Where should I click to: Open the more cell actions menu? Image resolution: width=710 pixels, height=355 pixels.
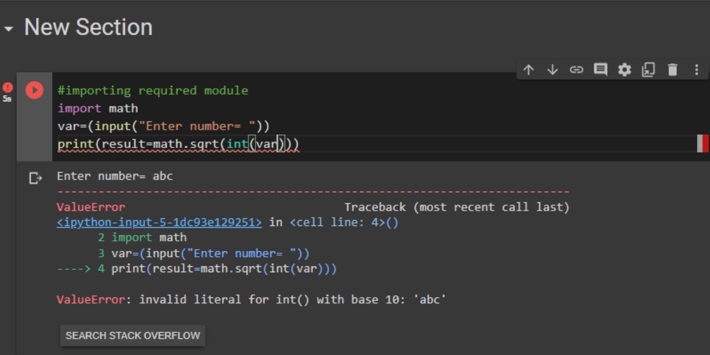click(x=696, y=69)
